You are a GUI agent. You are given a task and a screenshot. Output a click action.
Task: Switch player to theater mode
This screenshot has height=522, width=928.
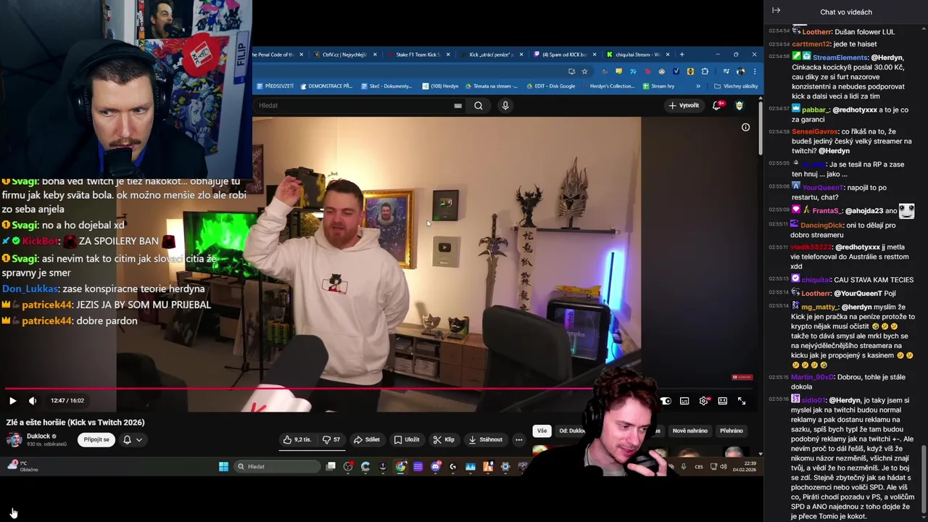(723, 401)
